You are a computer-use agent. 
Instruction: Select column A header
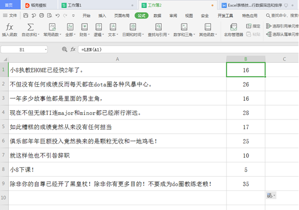(118, 59)
